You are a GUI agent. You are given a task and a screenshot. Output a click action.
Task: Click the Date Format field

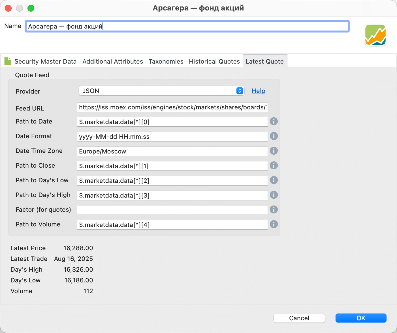[x=172, y=137]
